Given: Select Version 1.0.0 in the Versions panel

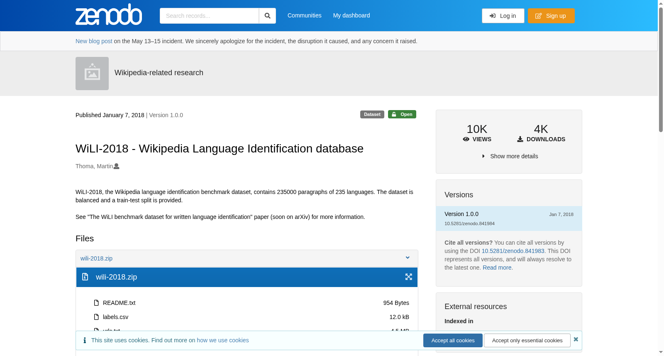Looking at the screenshot, I should tap(509, 219).
